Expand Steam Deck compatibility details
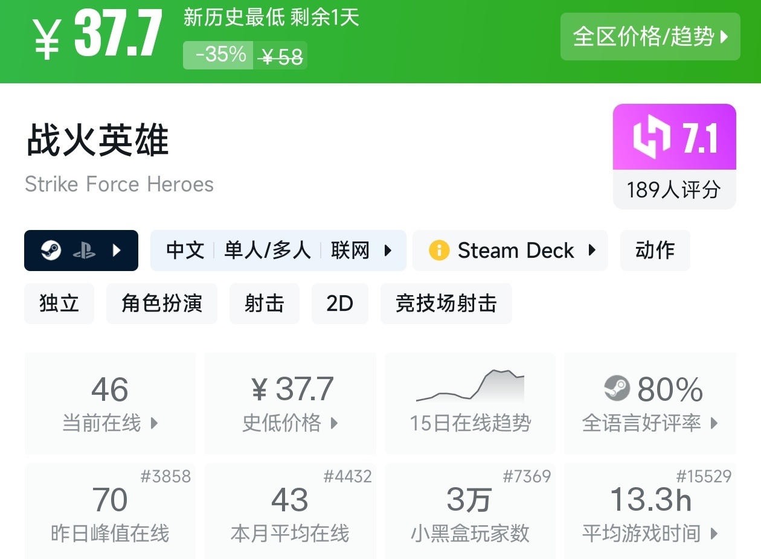 592,251
